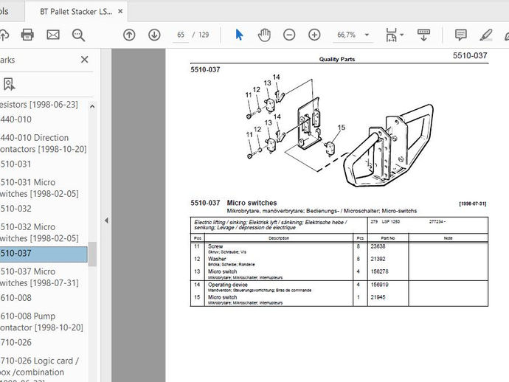The height and width of the screenshot is (382, 509).
Task: Switch to the BT Pallet Stacker tab
Action: (76, 11)
